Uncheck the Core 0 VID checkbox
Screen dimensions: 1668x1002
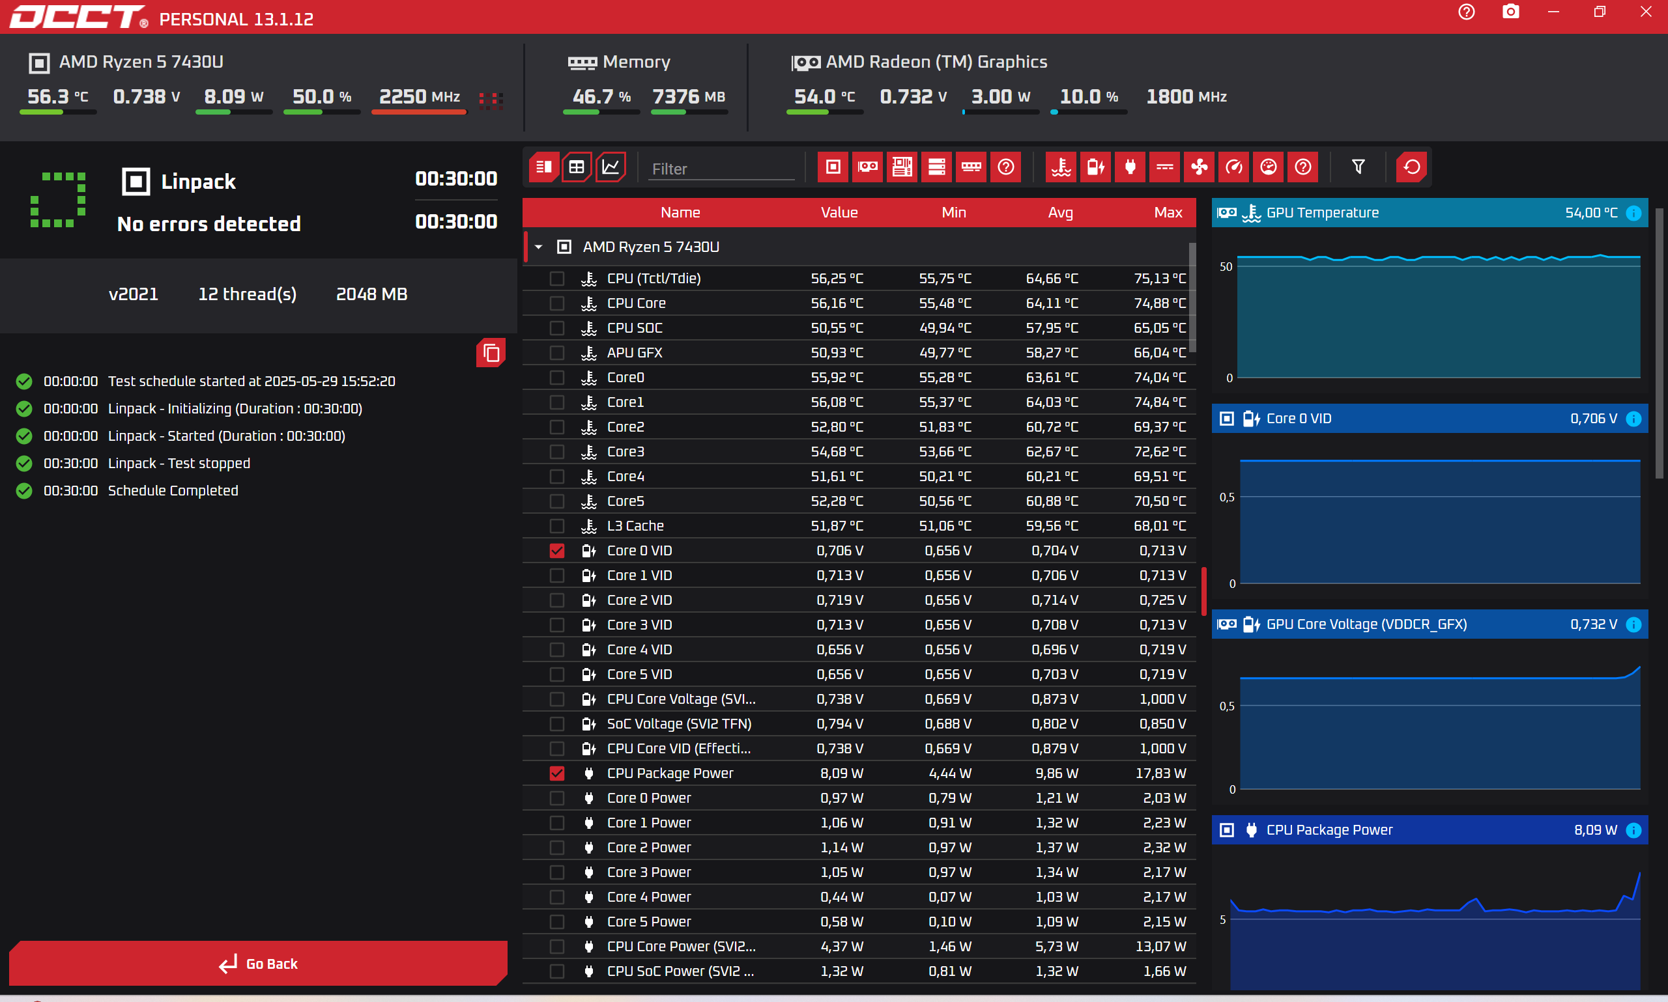pos(556,550)
